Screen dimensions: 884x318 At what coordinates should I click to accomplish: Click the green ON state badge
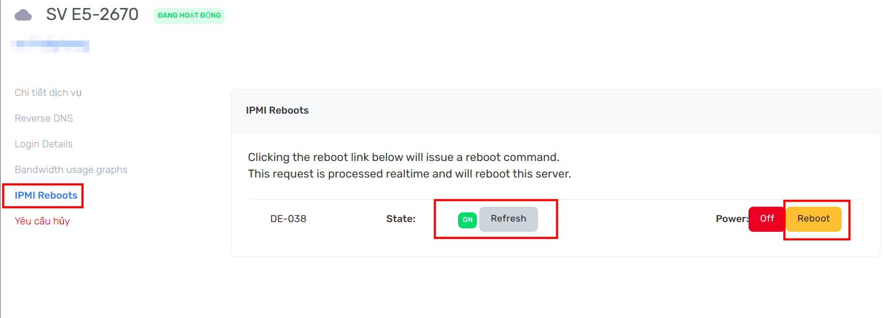click(x=467, y=220)
